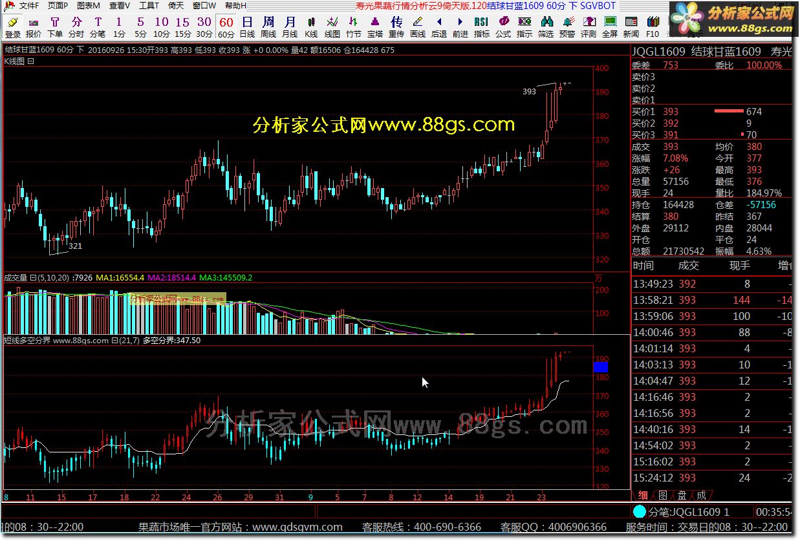800x541 pixels.
Task: Open the 筛选 binoculars screening icon
Action: click(546, 27)
